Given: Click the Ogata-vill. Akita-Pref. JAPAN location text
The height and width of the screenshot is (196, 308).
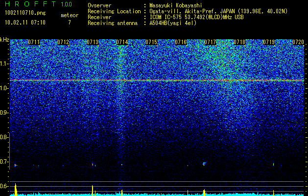Looking at the screenshot, I should 218,11.
